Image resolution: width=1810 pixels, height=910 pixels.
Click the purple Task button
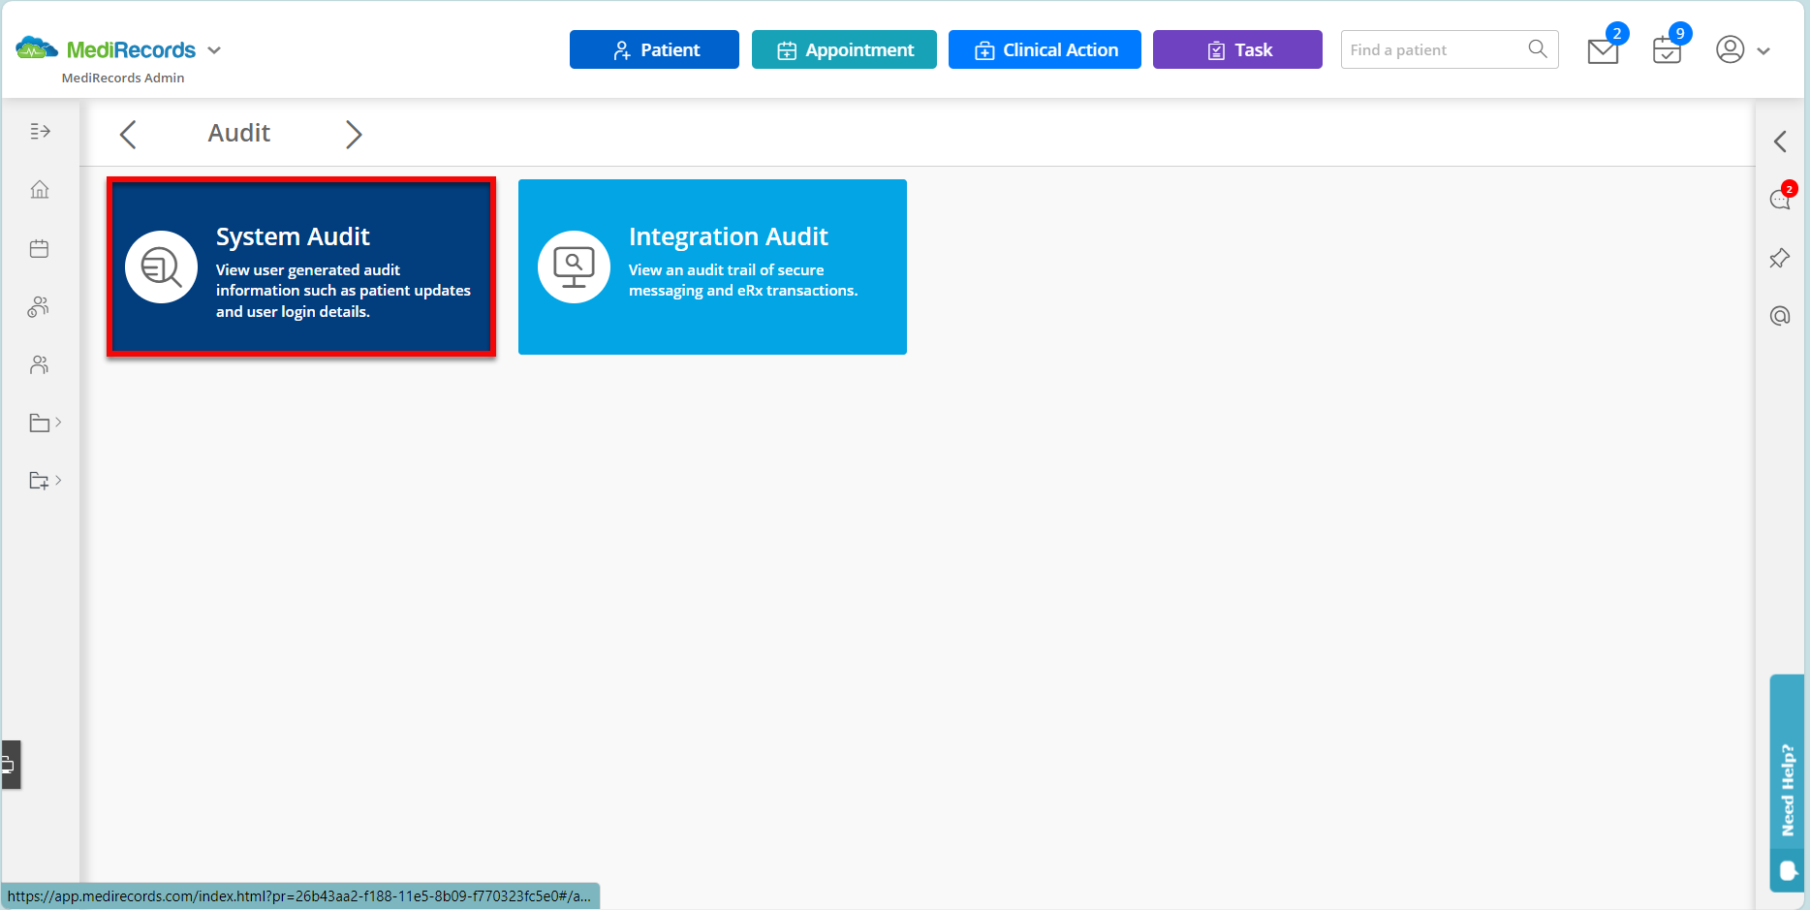[1237, 49]
